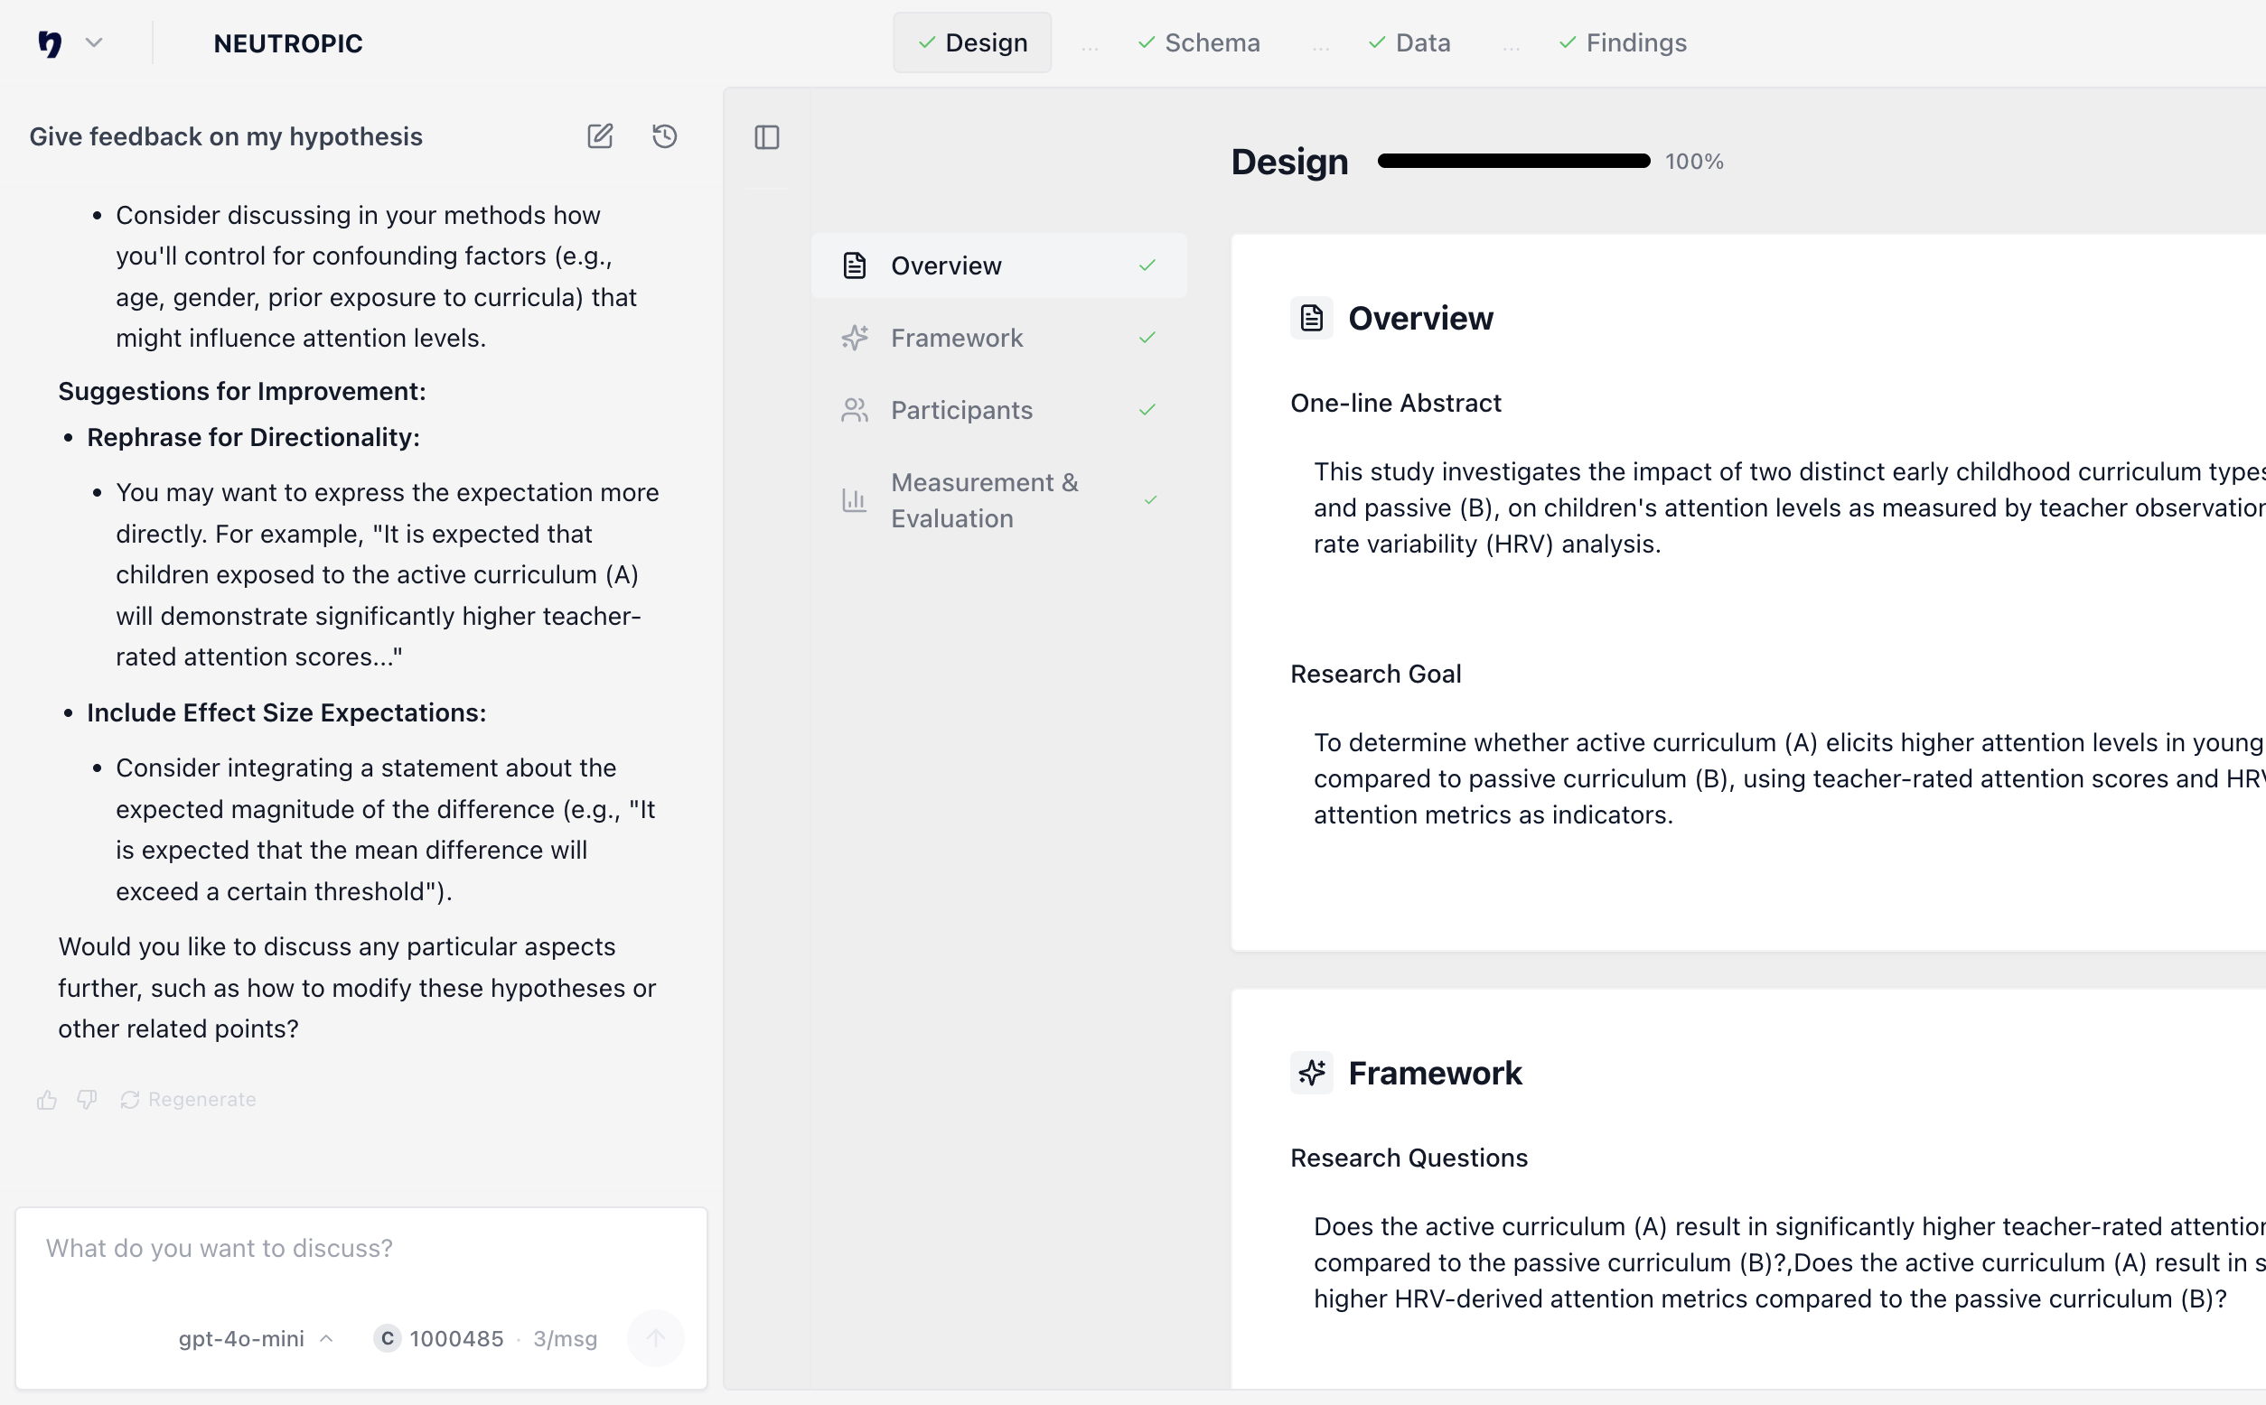Open chat version history icon
Screen dimensions: 2266x1405
tap(664, 135)
